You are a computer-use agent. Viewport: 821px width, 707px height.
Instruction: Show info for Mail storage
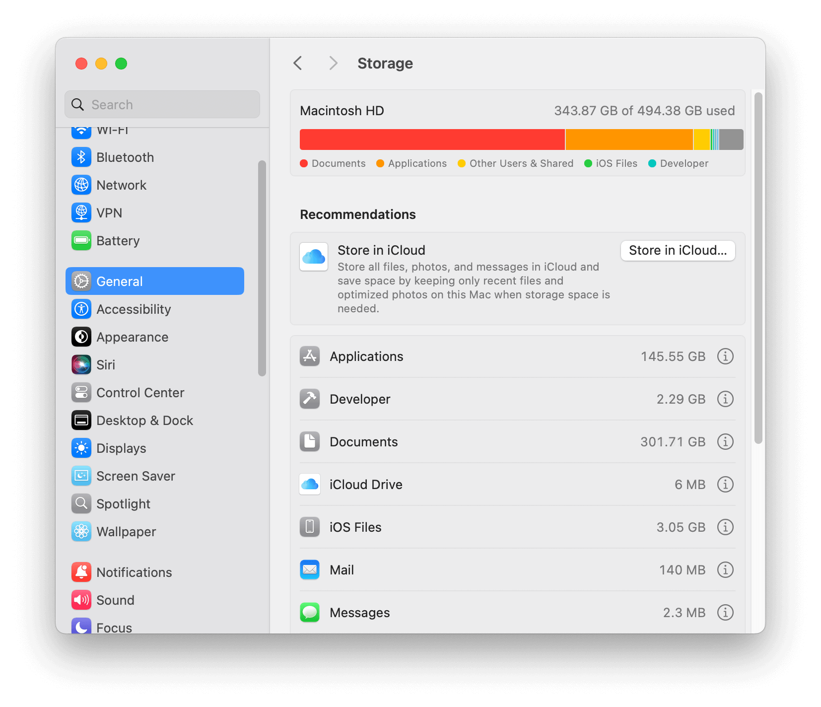(725, 570)
